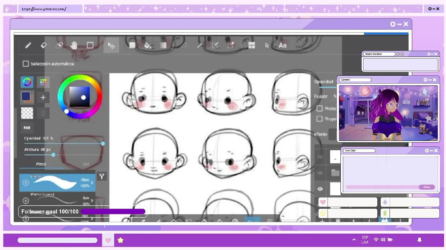Select the Move tool

(111, 45)
